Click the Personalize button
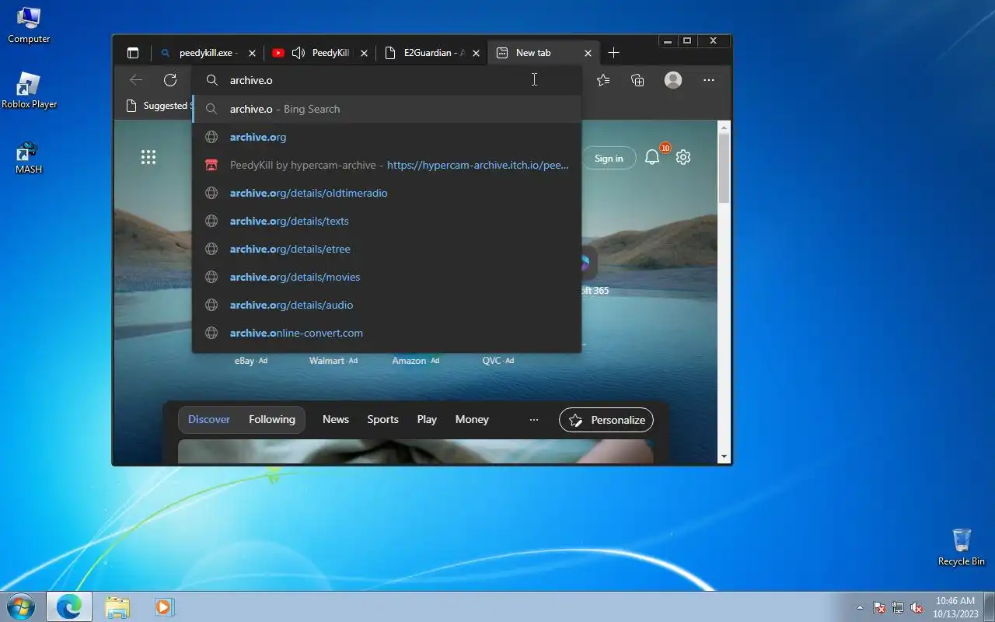This screenshot has height=622, width=995. click(x=606, y=420)
